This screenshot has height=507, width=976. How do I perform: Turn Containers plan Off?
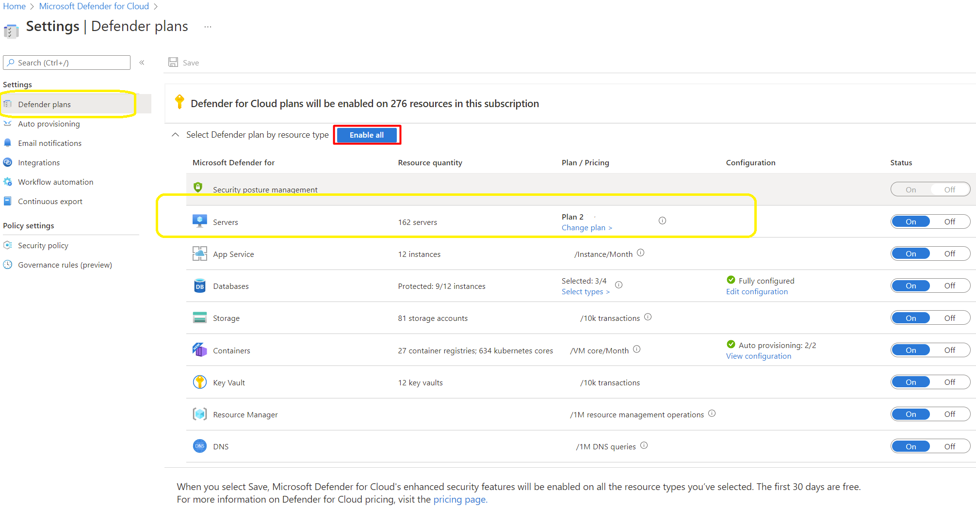click(x=950, y=350)
